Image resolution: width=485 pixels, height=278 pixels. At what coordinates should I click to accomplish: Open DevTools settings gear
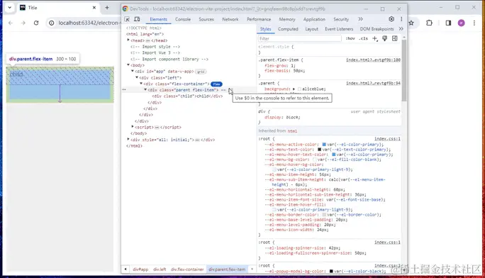391,19
